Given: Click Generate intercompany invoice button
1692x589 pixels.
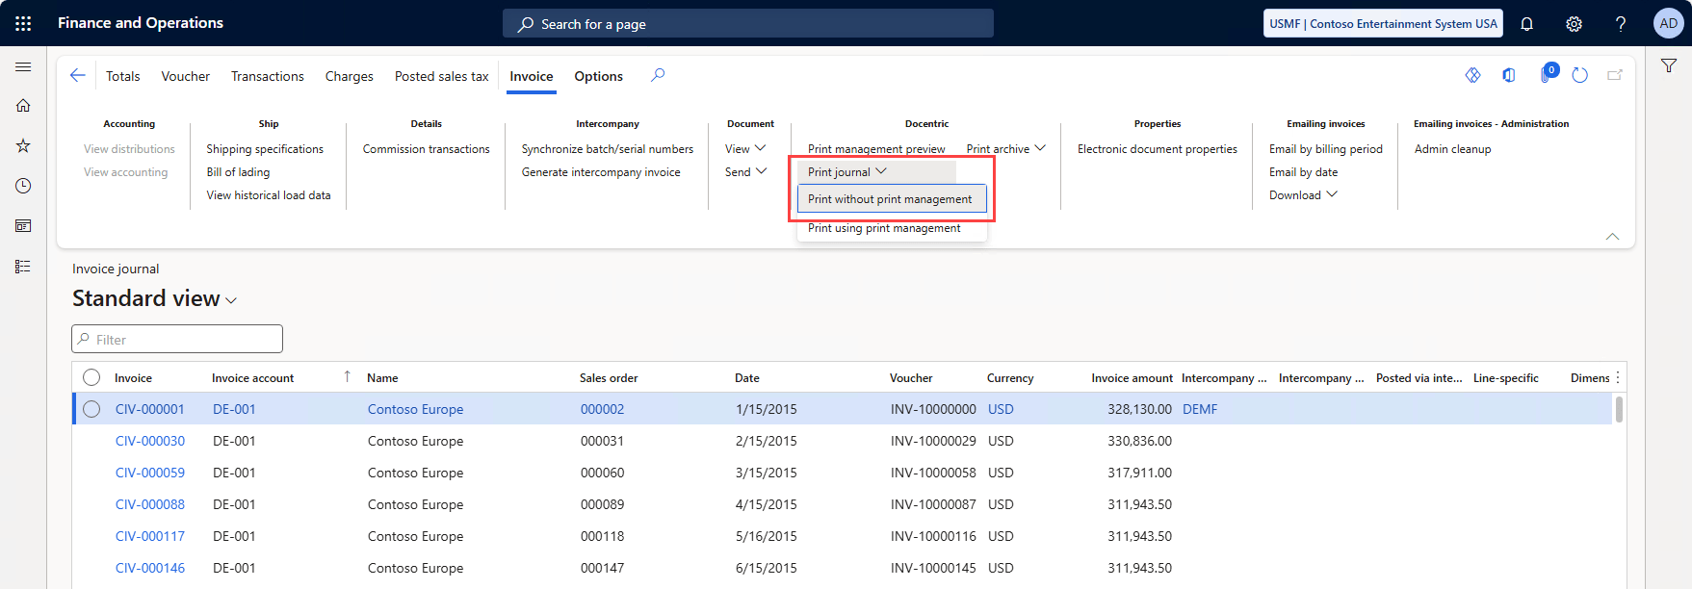Looking at the screenshot, I should click(601, 172).
